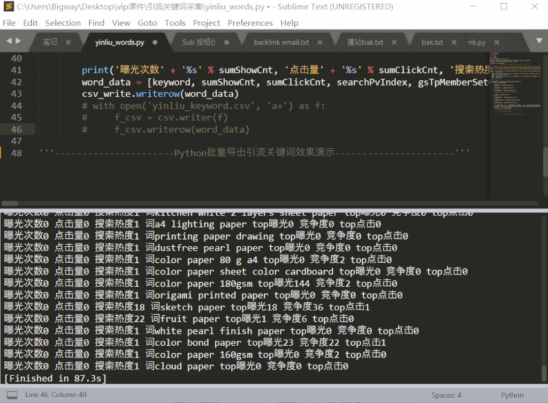Viewport: 548px width, 403px height.
Task: Switch to the yinliu_words.py tab
Action: coord(119,42)
